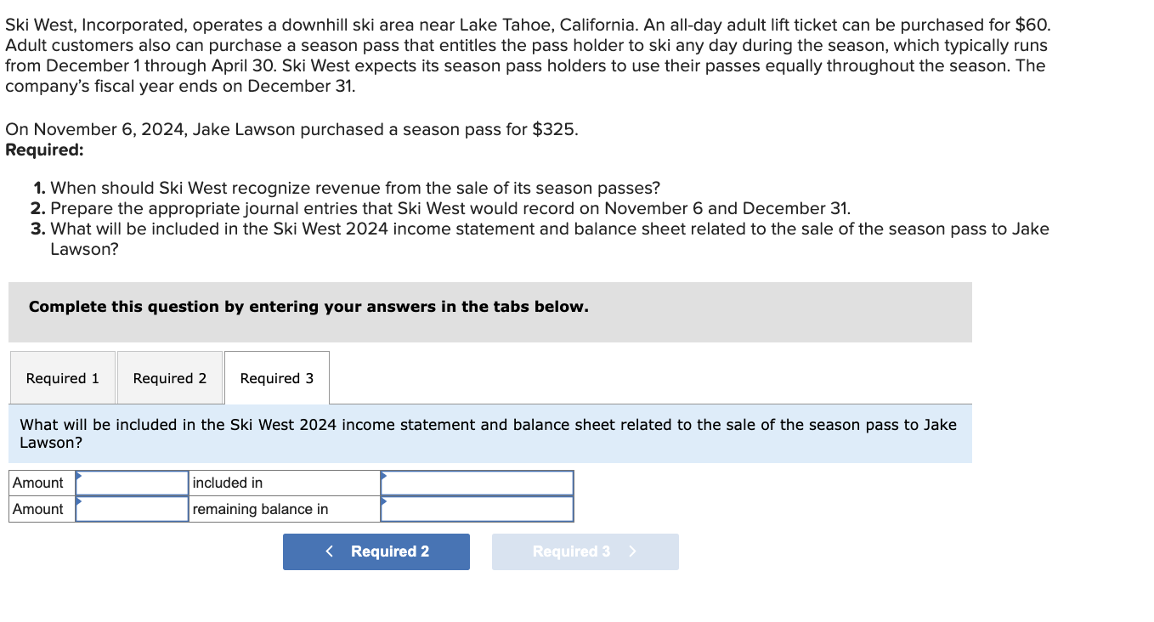1154x622 pixels.
Task: Select the Required 3 tab
Action: coord(275,376)
